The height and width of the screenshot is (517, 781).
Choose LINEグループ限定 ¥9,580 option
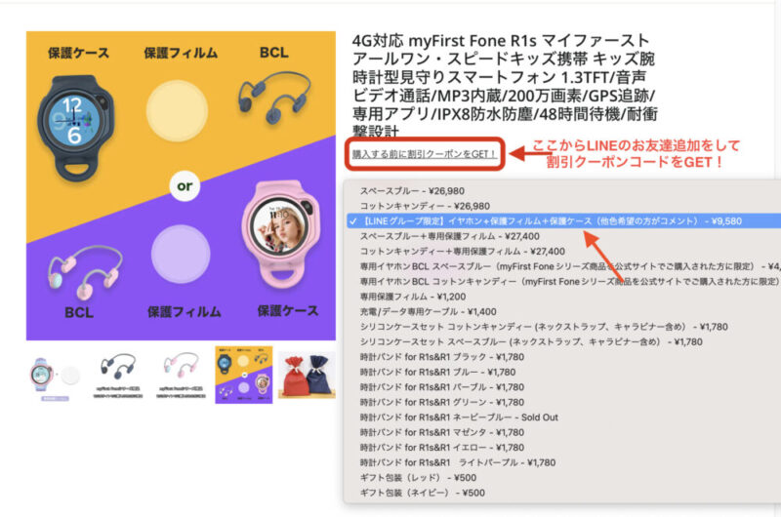click(x=563, y=221)
